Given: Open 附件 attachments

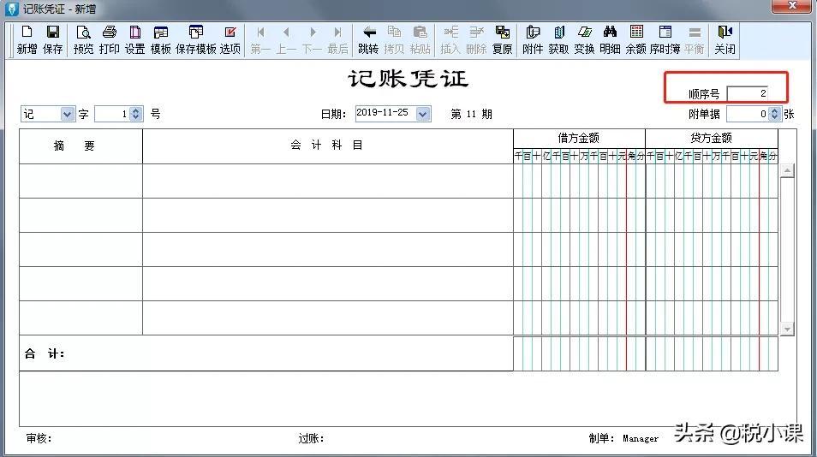Looking at the screenshot, I should point(533,39).
